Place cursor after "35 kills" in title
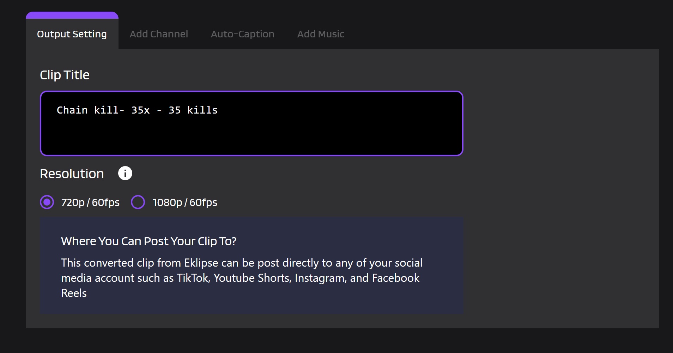 click(x=218, y=110)
